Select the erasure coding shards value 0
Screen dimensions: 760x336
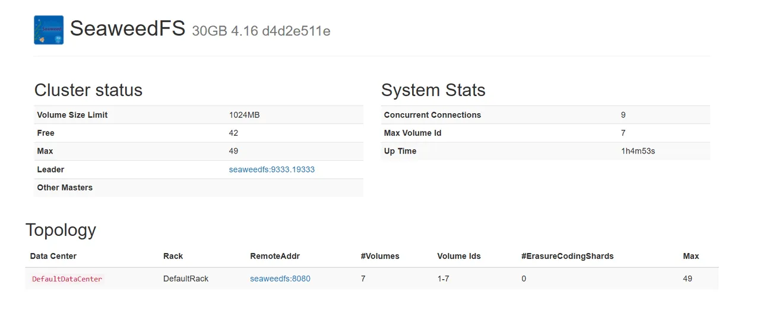click(x=524, y=279)
